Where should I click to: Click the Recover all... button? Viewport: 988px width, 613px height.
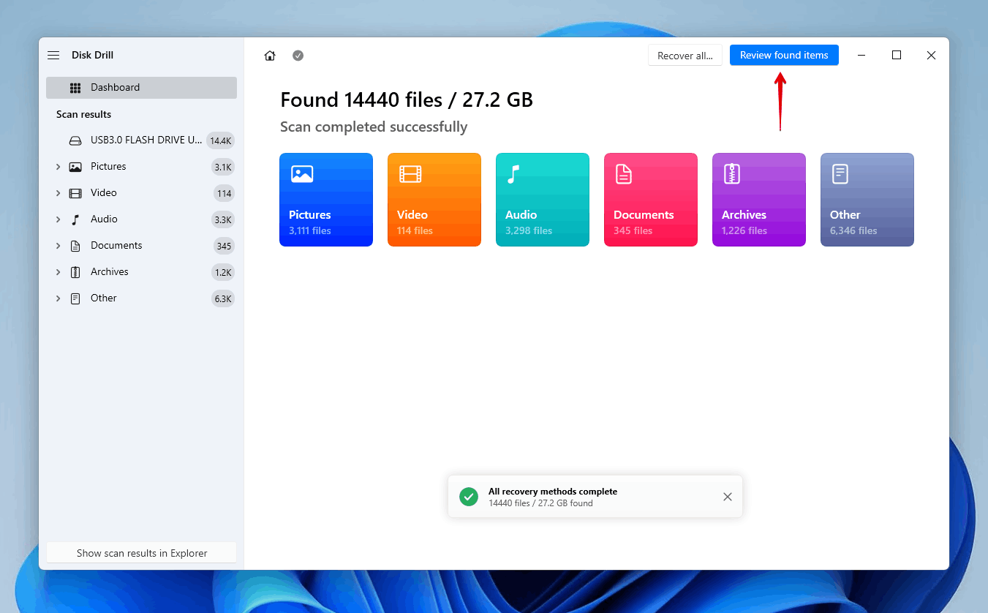(685, 56)
